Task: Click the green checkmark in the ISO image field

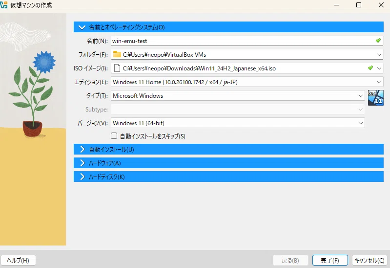Action: point(370,68)
